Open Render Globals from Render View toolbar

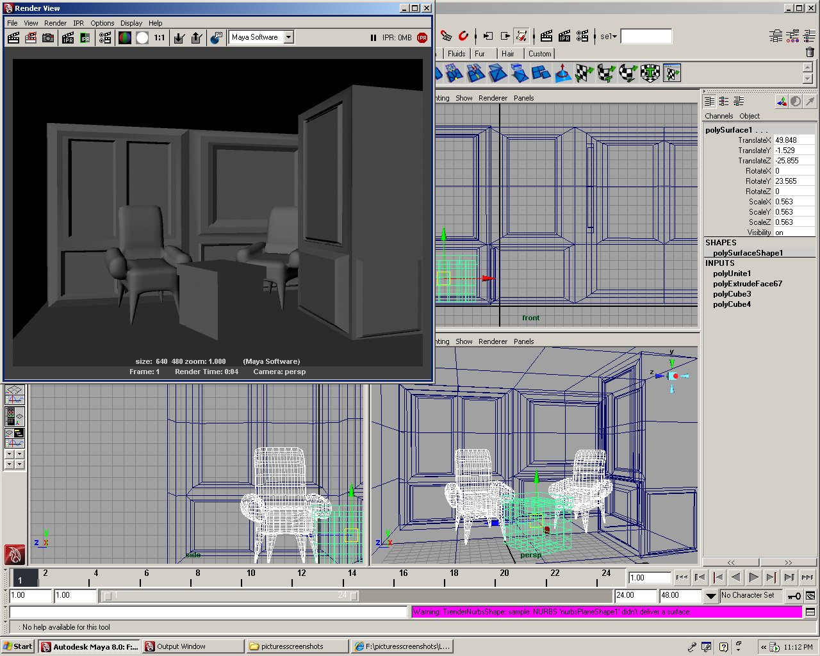105,38
